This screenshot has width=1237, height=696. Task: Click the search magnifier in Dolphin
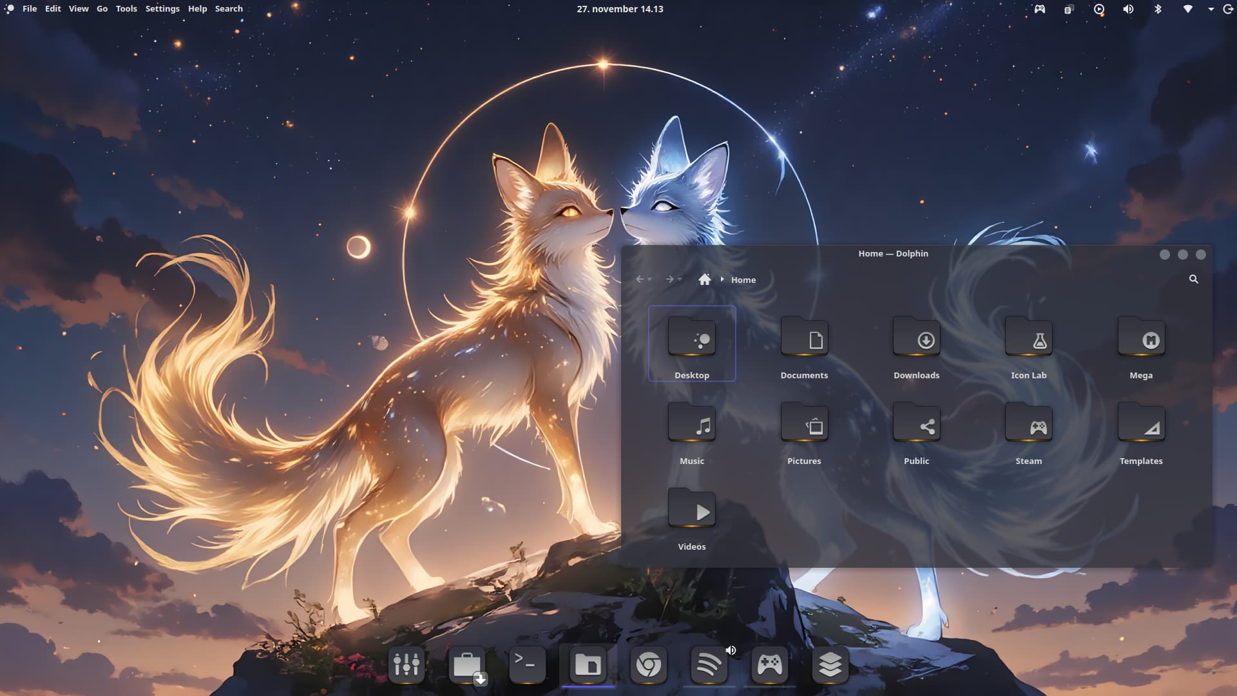click(x=1193, y=279)
